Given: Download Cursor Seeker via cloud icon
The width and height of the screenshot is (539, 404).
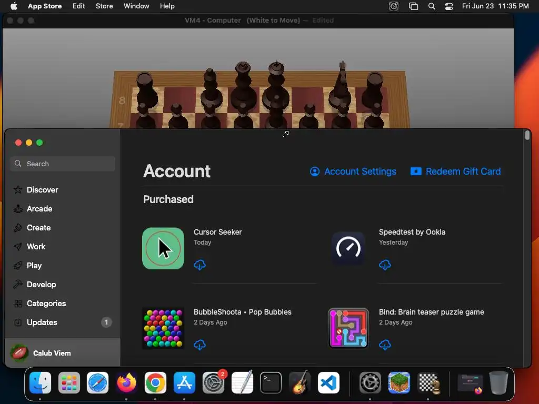Looking at the screenshot, I should (199, 265).
